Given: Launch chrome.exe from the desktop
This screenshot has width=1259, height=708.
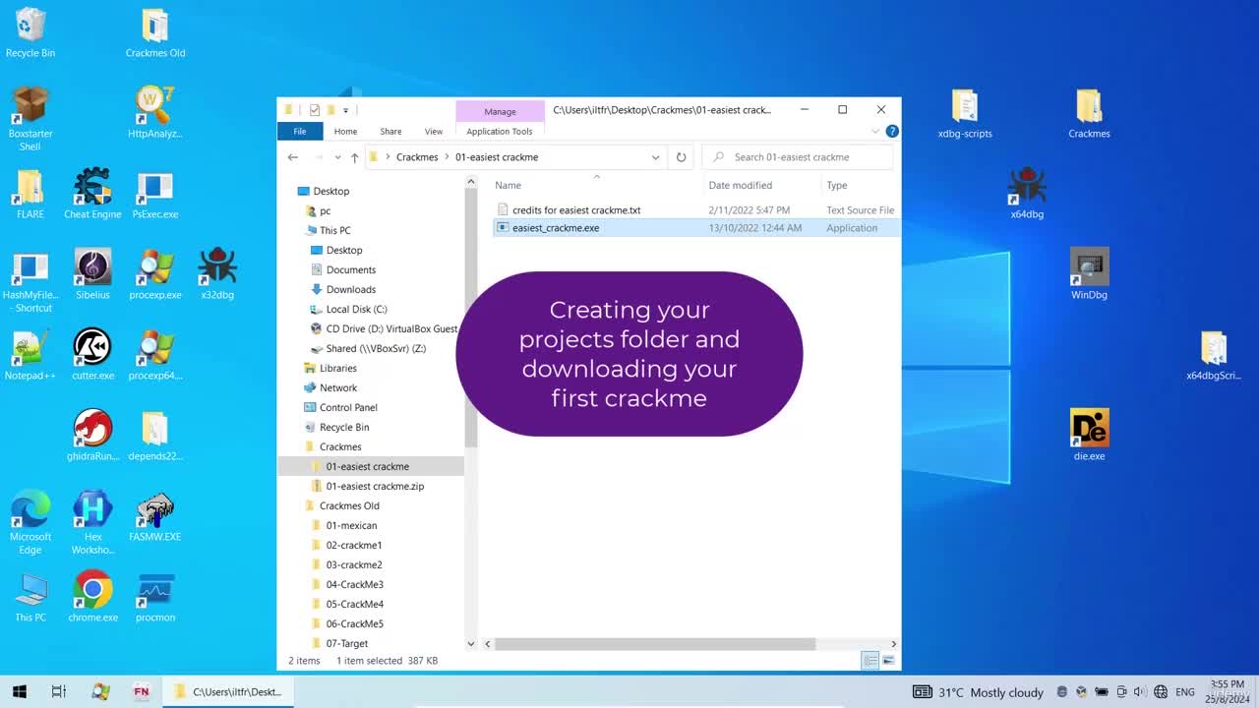Looking at the screenshot, I should point(92,596).
